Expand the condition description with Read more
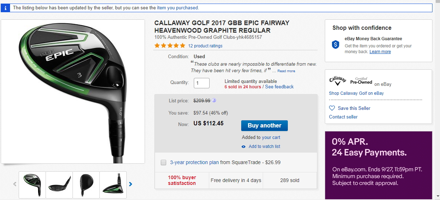440x200 pixels. coord(286,71)
